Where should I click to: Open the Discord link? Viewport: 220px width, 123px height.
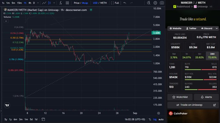(x=207, y=28)
